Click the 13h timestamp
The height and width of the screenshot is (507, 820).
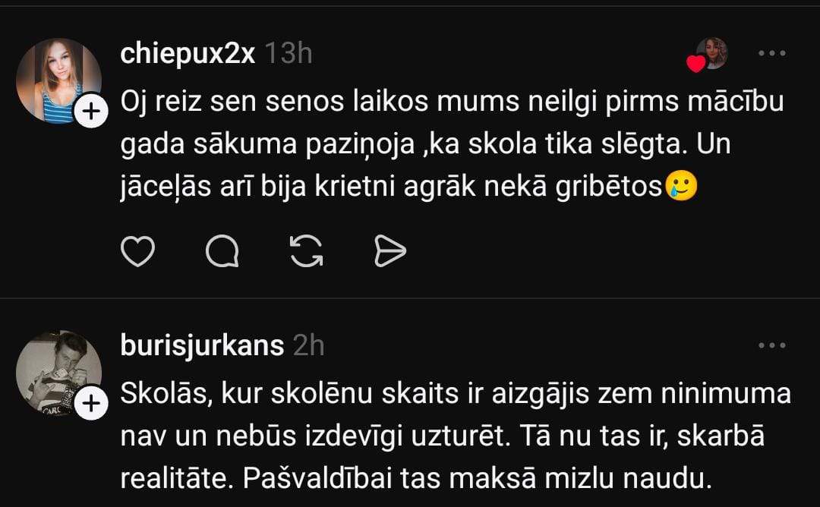(288, 55)
